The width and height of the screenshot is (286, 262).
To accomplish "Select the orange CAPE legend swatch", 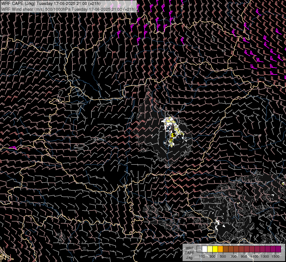I will click(x=220, y=249).
